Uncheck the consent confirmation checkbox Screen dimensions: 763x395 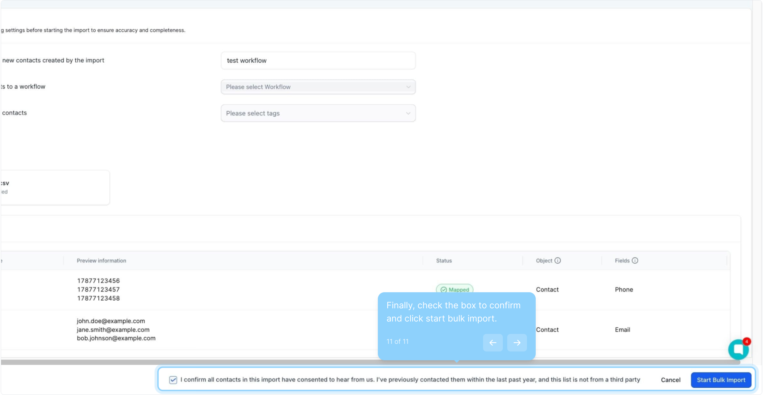[173, 380]
